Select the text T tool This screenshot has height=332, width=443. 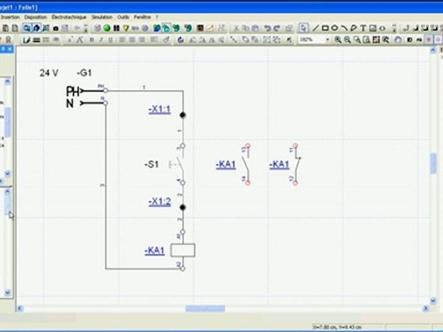click(363, 28)
